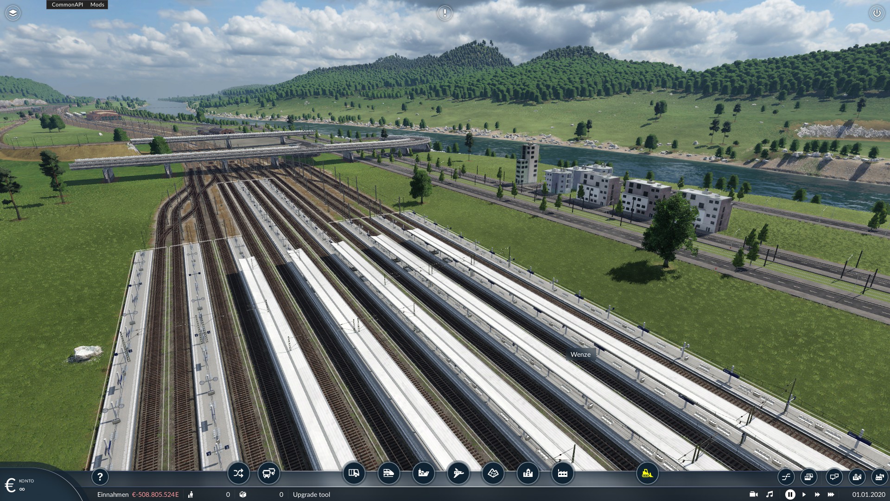890x501 pixels.
Task: Set game speed to fastest
Action: click(x=831, y=495)
